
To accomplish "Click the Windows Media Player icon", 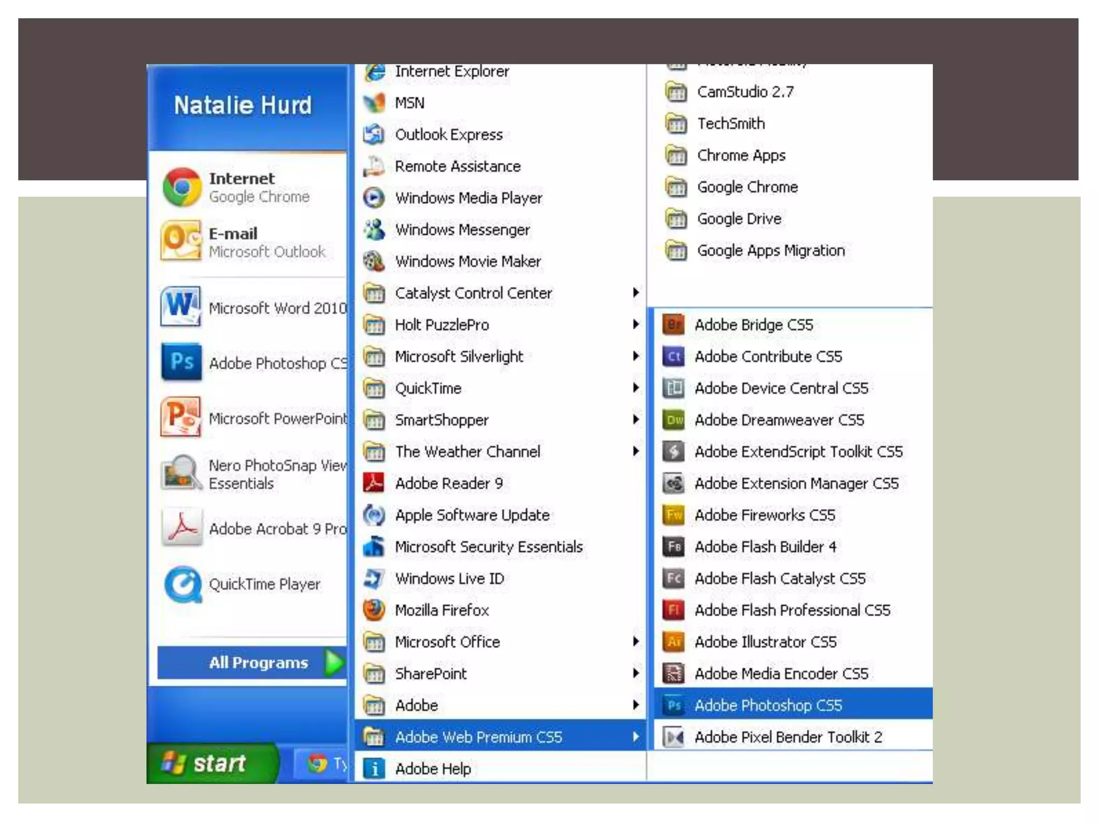I will coord(374,198).
